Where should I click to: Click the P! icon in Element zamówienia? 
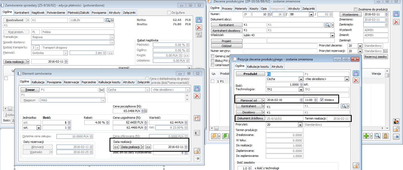[x=197, y=118]
